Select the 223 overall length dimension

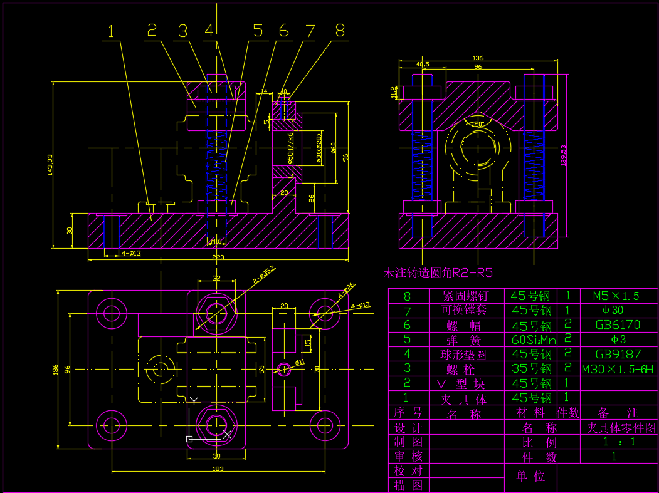(218, 257)
